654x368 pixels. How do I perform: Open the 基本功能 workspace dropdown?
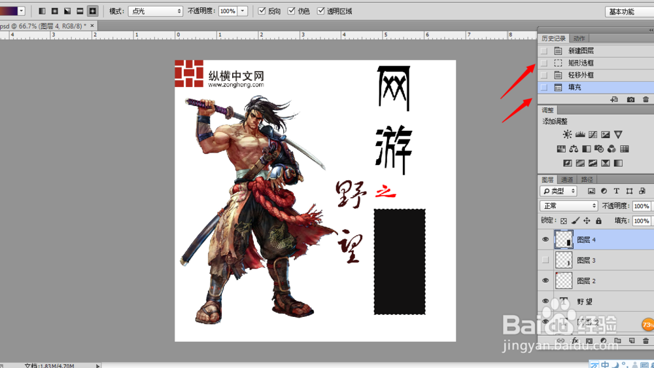(629, 12)
